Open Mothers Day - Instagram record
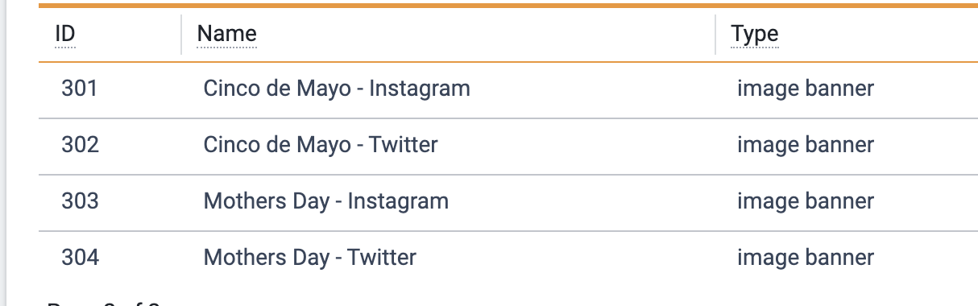 (325, 201)
